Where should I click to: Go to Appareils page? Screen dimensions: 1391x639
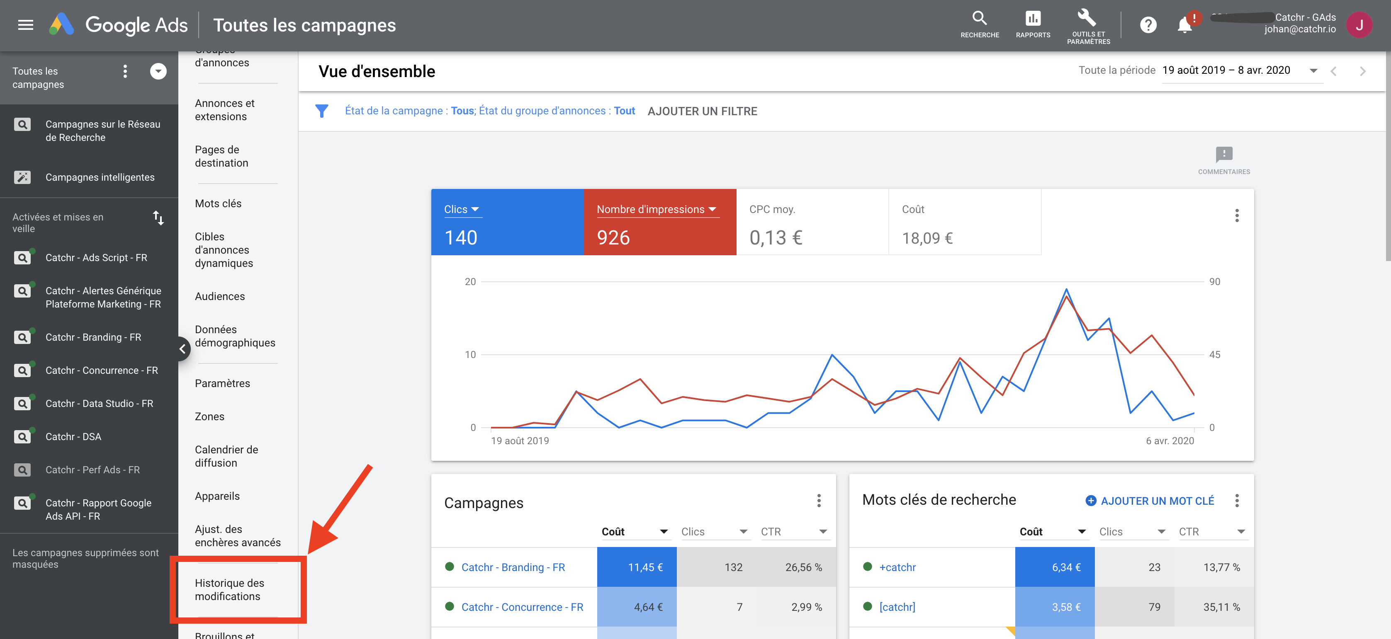217,496
